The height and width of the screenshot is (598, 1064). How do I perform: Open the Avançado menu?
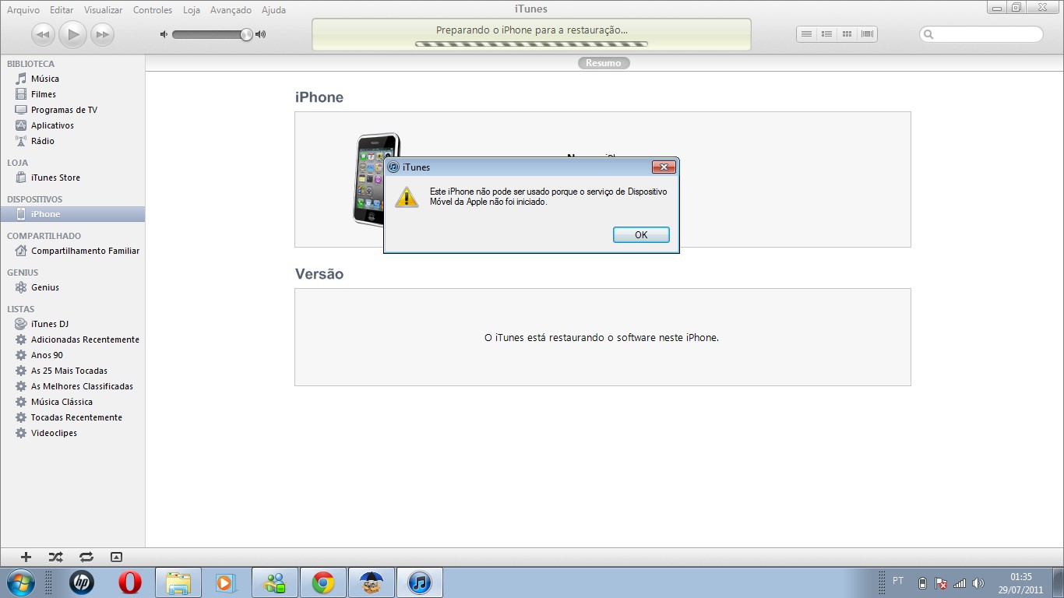pos(231,10)
